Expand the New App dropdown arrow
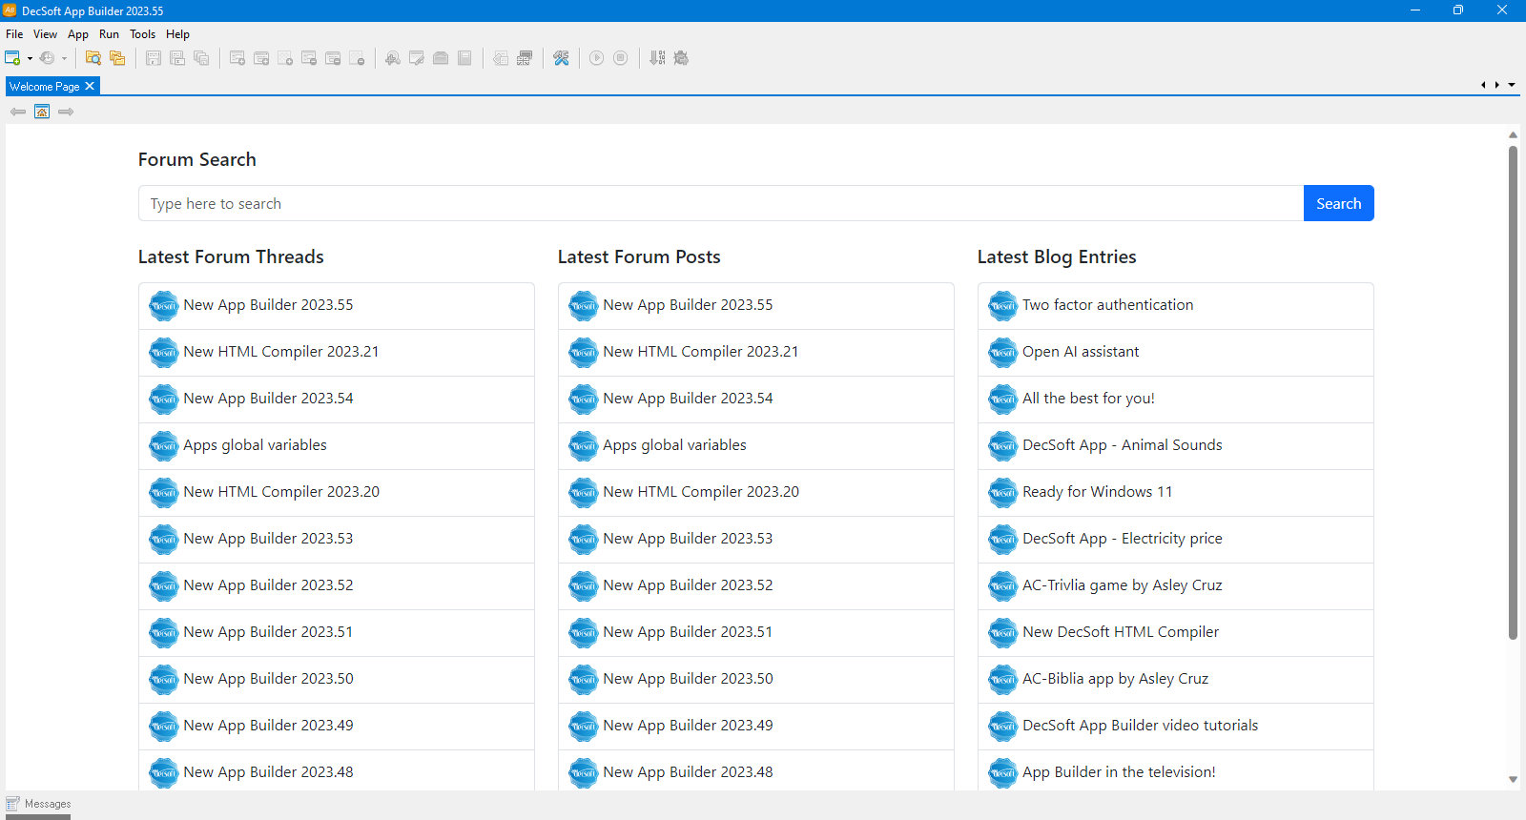 coord(30,59)
